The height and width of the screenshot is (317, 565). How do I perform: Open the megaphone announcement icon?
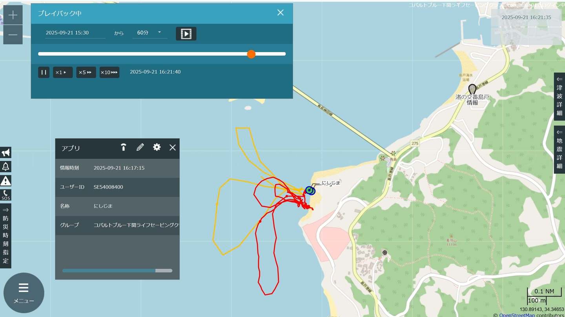(x=5, y=153)
